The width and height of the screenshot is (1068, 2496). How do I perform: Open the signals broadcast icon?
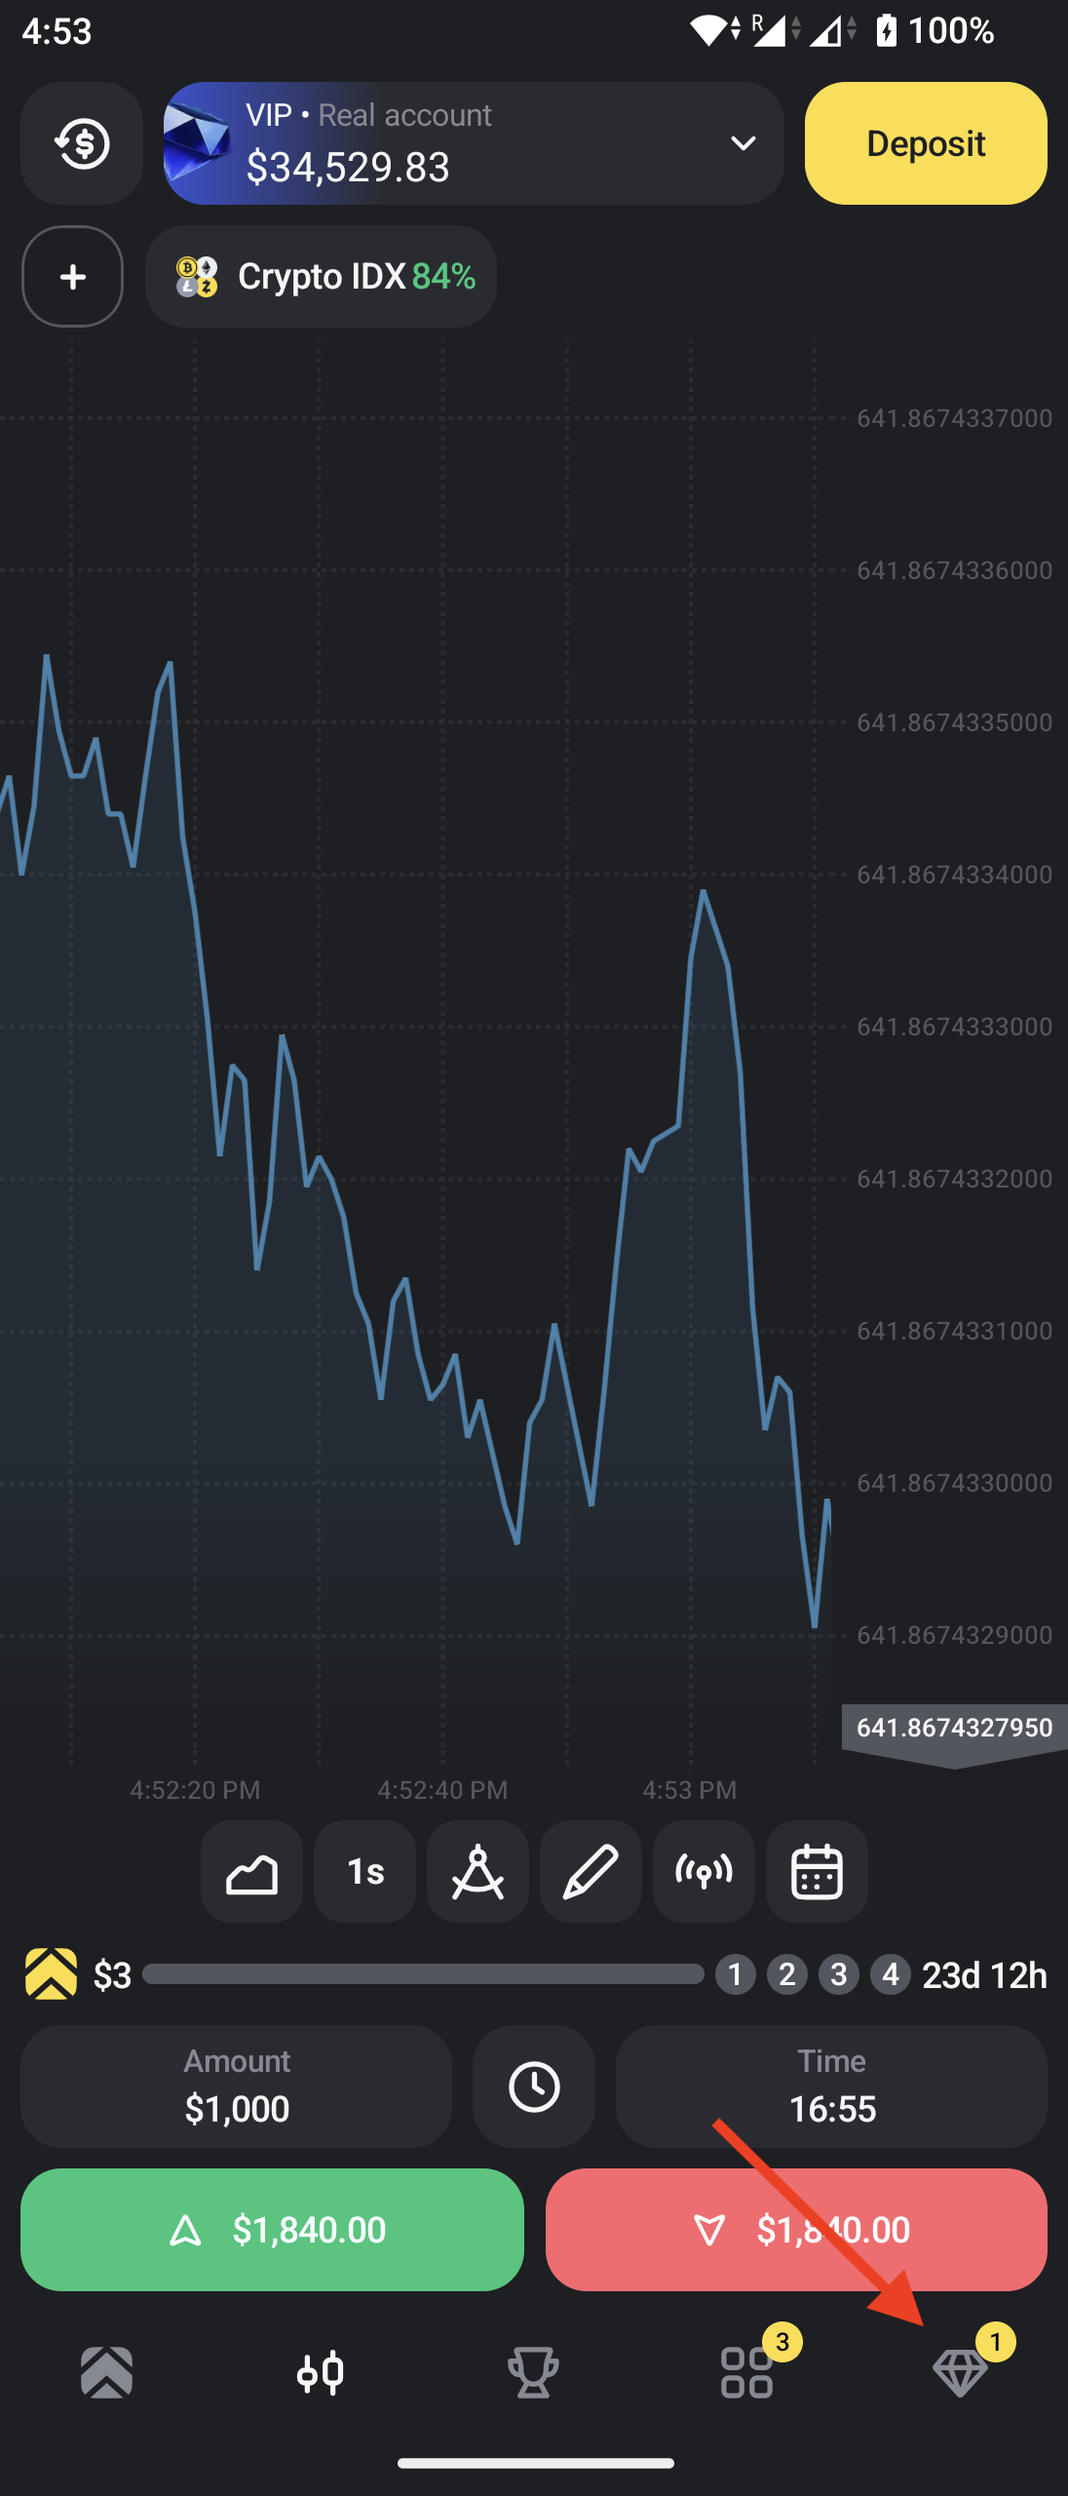coord(704,1871)
